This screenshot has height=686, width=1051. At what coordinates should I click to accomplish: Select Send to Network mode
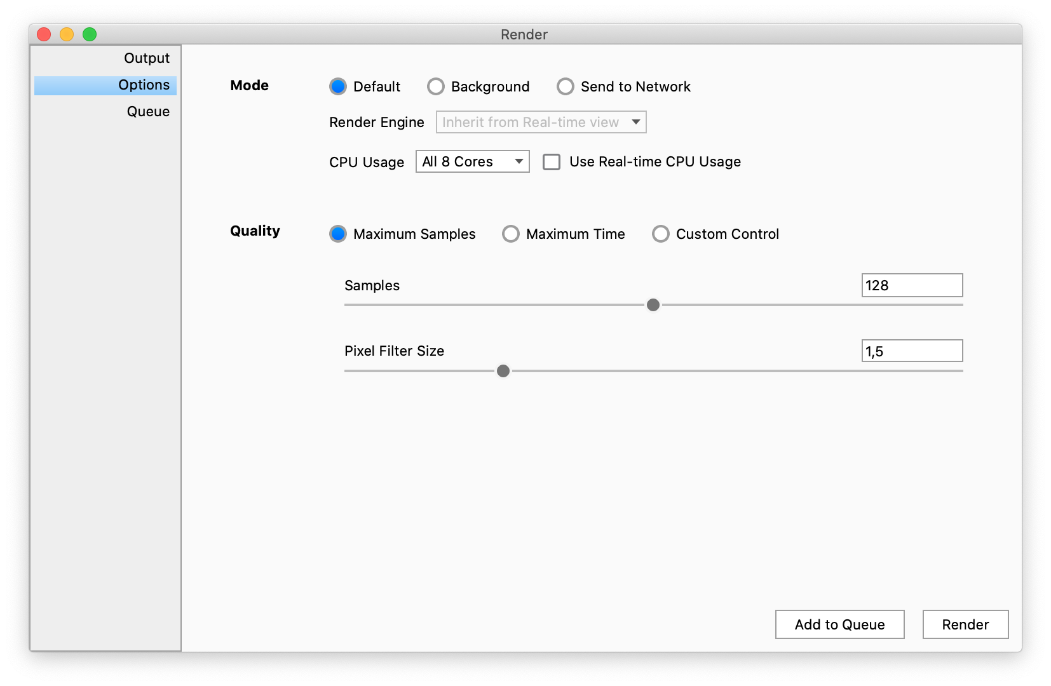pos(566,86)
